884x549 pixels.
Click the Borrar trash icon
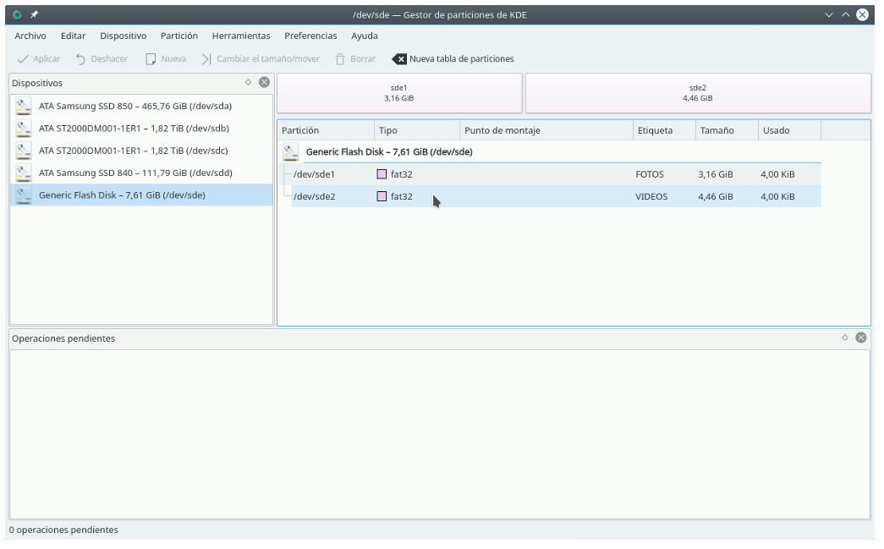[x=340, y=59]
